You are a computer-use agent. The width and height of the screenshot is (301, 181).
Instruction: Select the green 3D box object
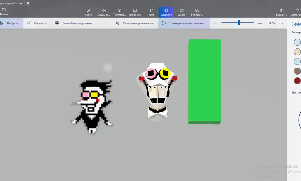tap(204, 82)
